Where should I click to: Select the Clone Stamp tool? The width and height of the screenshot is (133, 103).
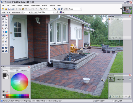pos(3,41)
